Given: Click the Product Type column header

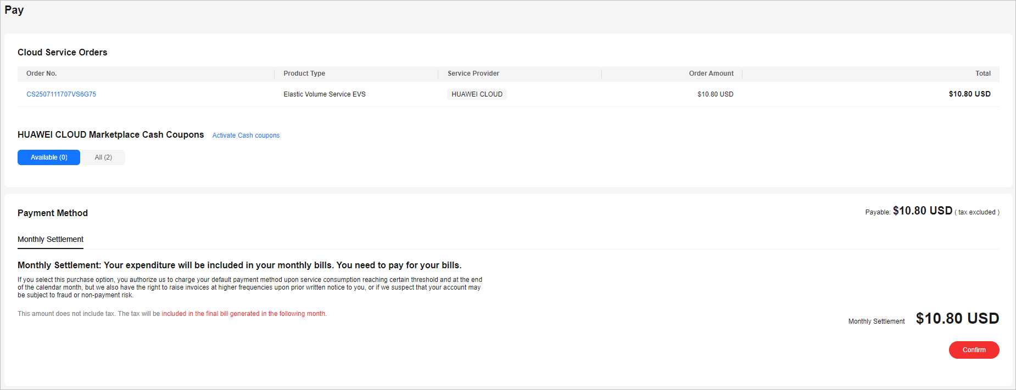Looking at the screenshot, I should click(304, 74).
